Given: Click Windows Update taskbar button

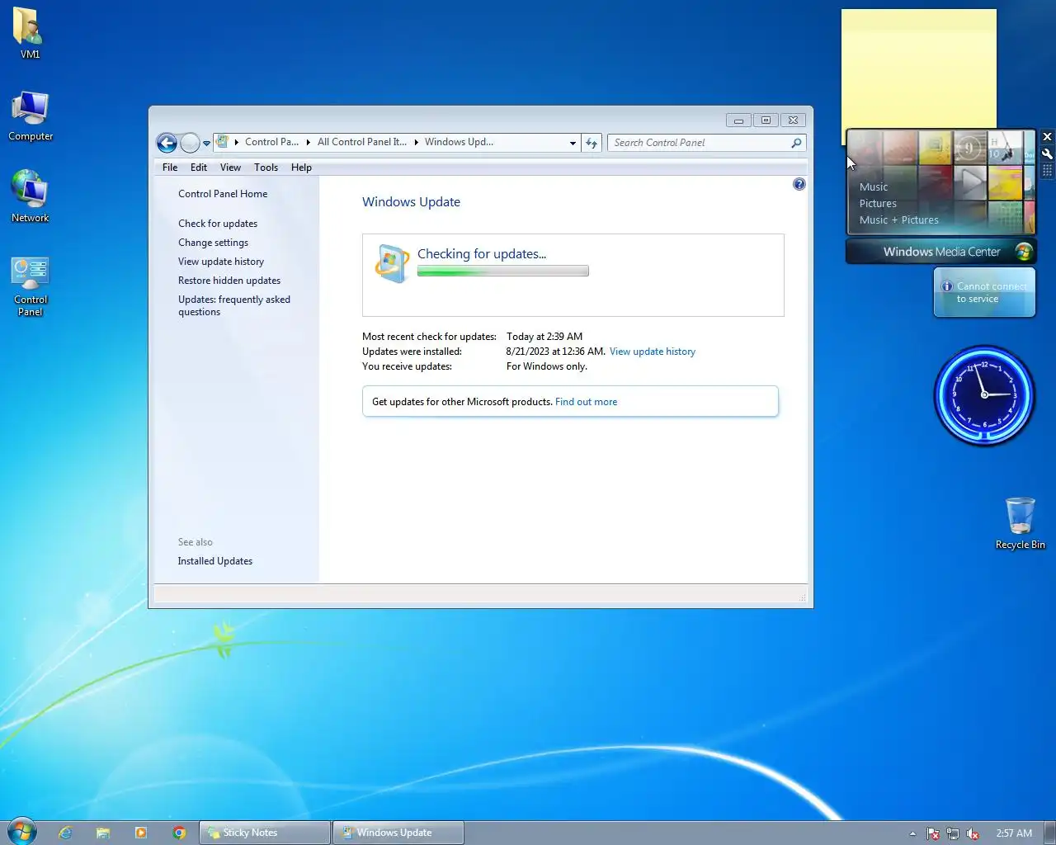Looking at the screenshot, I should pos(398,833).
